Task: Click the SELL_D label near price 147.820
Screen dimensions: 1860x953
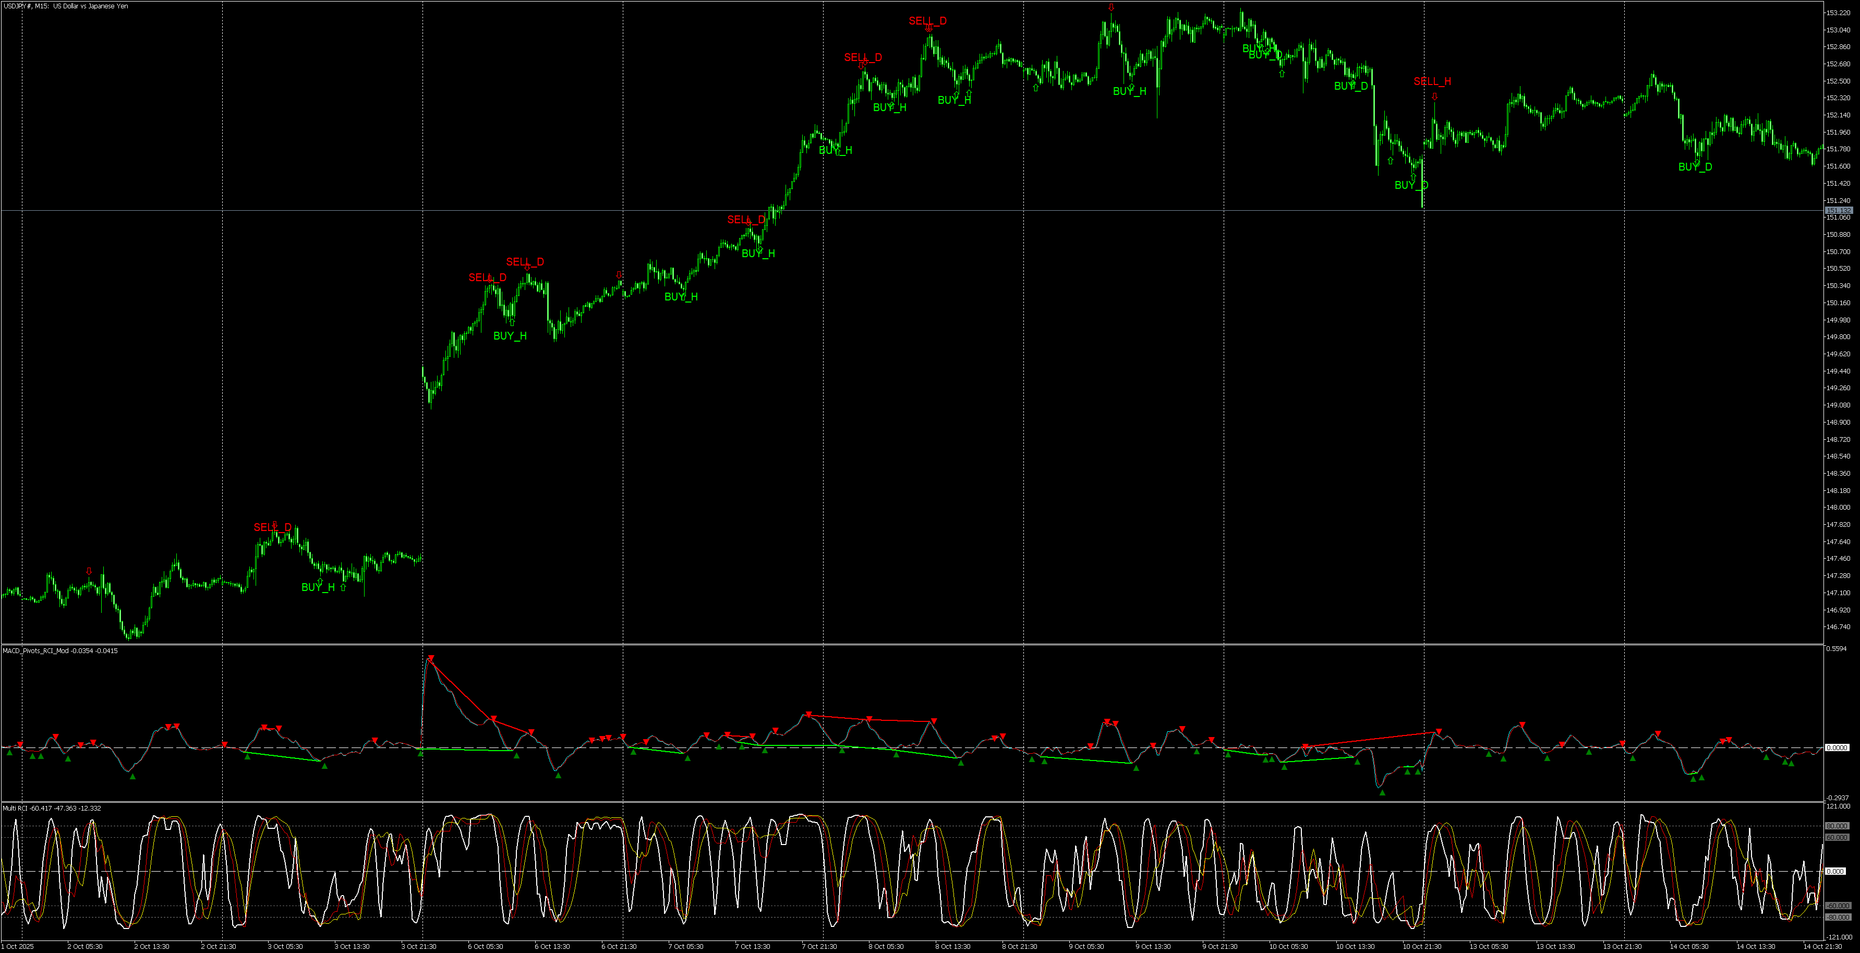Action: (272, 528)
